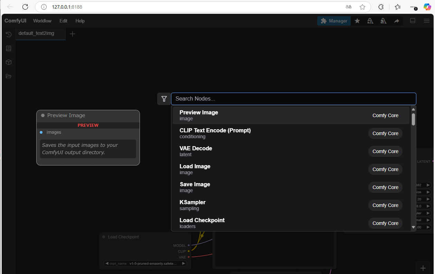Open the node library book icon
Image resolution: width=435 pixels, height=274 pixels.
click(9, 48)
